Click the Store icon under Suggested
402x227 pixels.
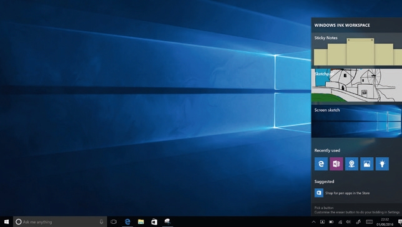(x=319, y=193)
